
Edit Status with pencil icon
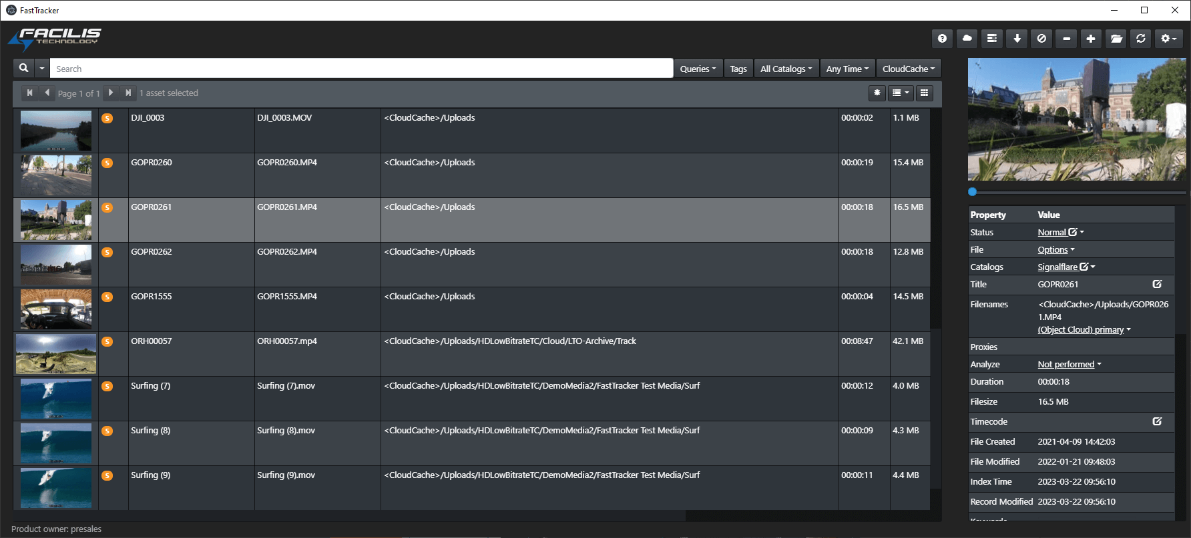(1073, 232)
